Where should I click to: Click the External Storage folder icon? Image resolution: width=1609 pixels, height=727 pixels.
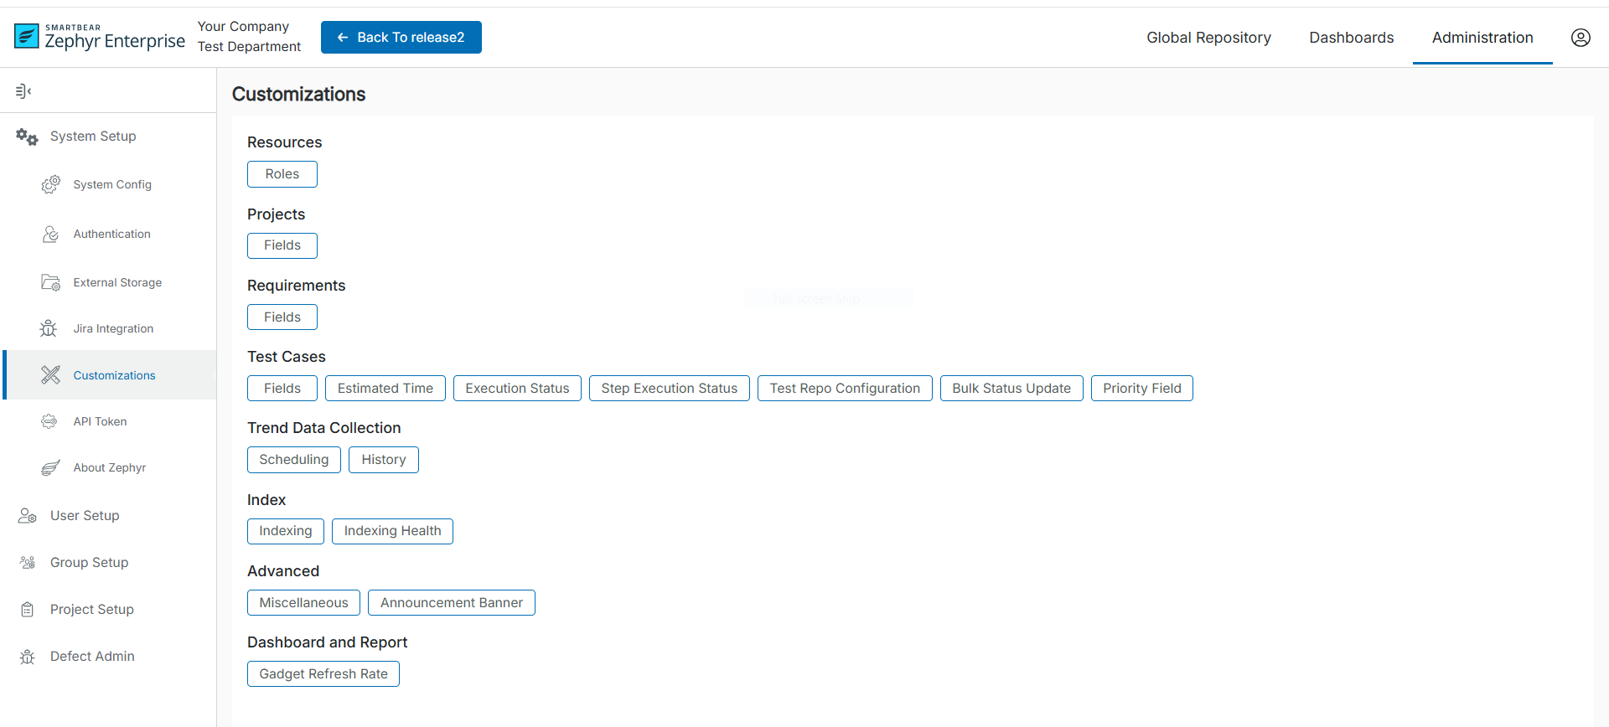(x=51, y=282)
